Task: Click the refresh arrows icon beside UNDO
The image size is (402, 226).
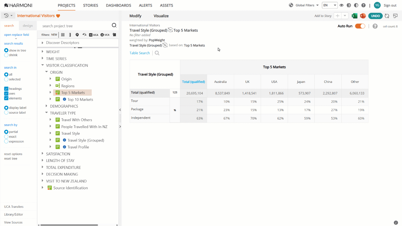Action: tap(387, 16)
